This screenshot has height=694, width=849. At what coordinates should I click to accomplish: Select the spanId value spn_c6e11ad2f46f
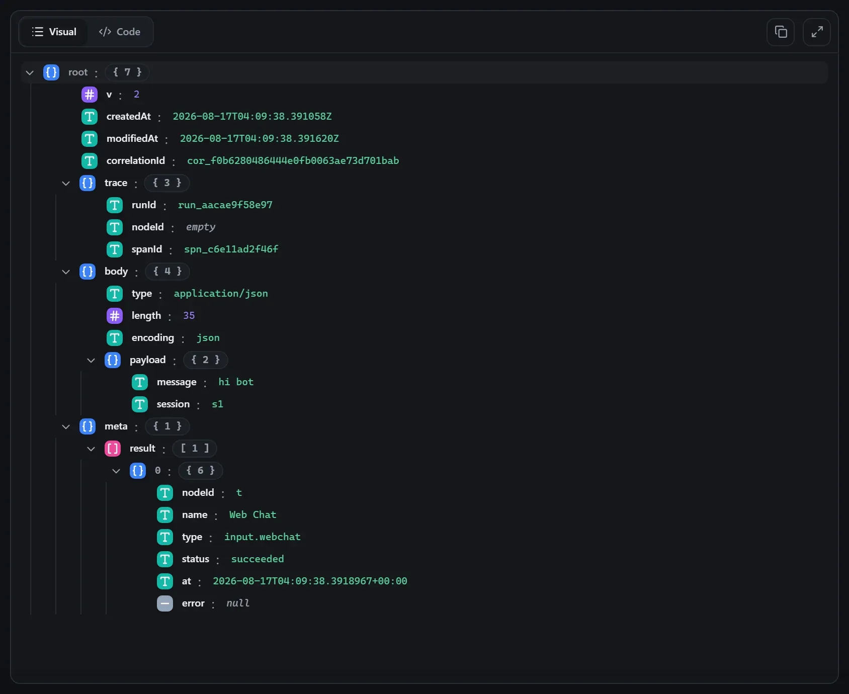(x=231, y=249)
